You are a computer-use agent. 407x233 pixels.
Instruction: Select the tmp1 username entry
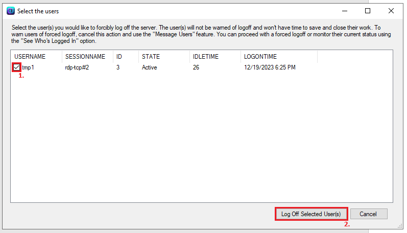tap(28, 67)
